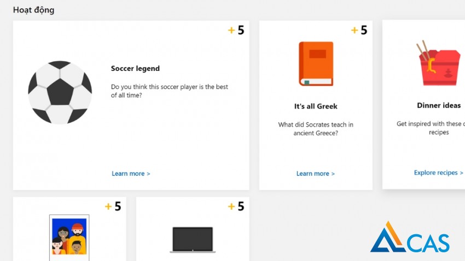
Task: Click the Hoạt động section heading
Action: [33, 10]
